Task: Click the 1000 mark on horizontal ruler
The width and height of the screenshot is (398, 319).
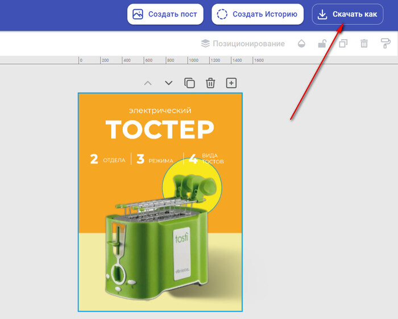Action: tap(194, 60)
